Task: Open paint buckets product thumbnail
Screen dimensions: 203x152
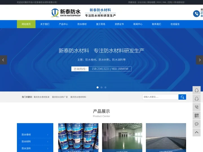Action: pyautogui.click(x=78, y=138)
